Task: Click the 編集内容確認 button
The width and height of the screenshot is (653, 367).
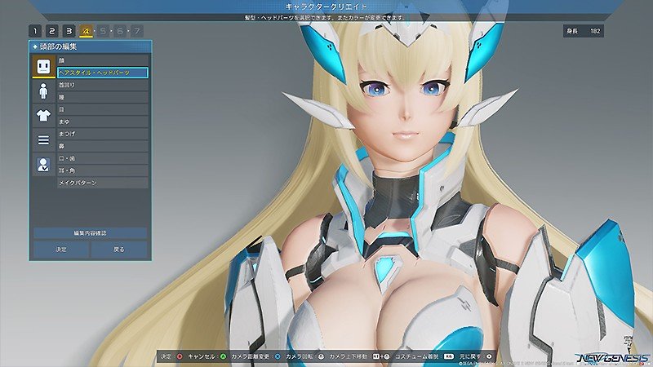Action: point(90,233)
